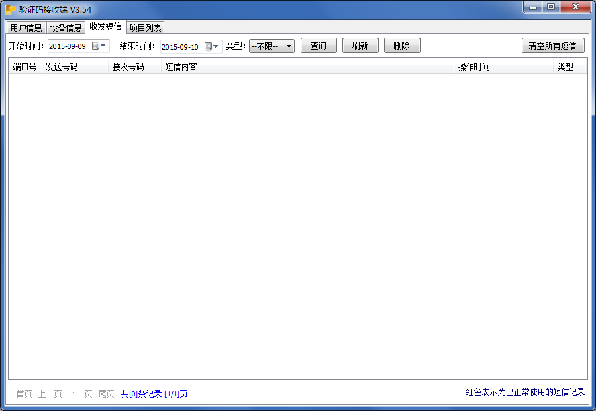Jump to the 尾页 link
The height and width of the screenshot is (411, 596).
point(106,394)
